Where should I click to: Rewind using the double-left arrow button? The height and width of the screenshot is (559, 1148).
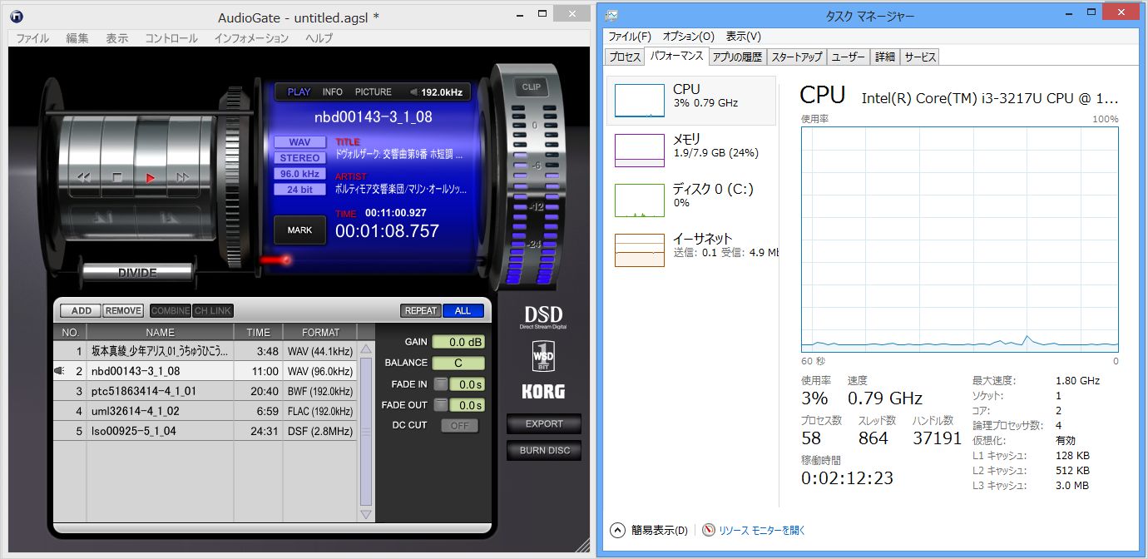(x=84, y=177)
